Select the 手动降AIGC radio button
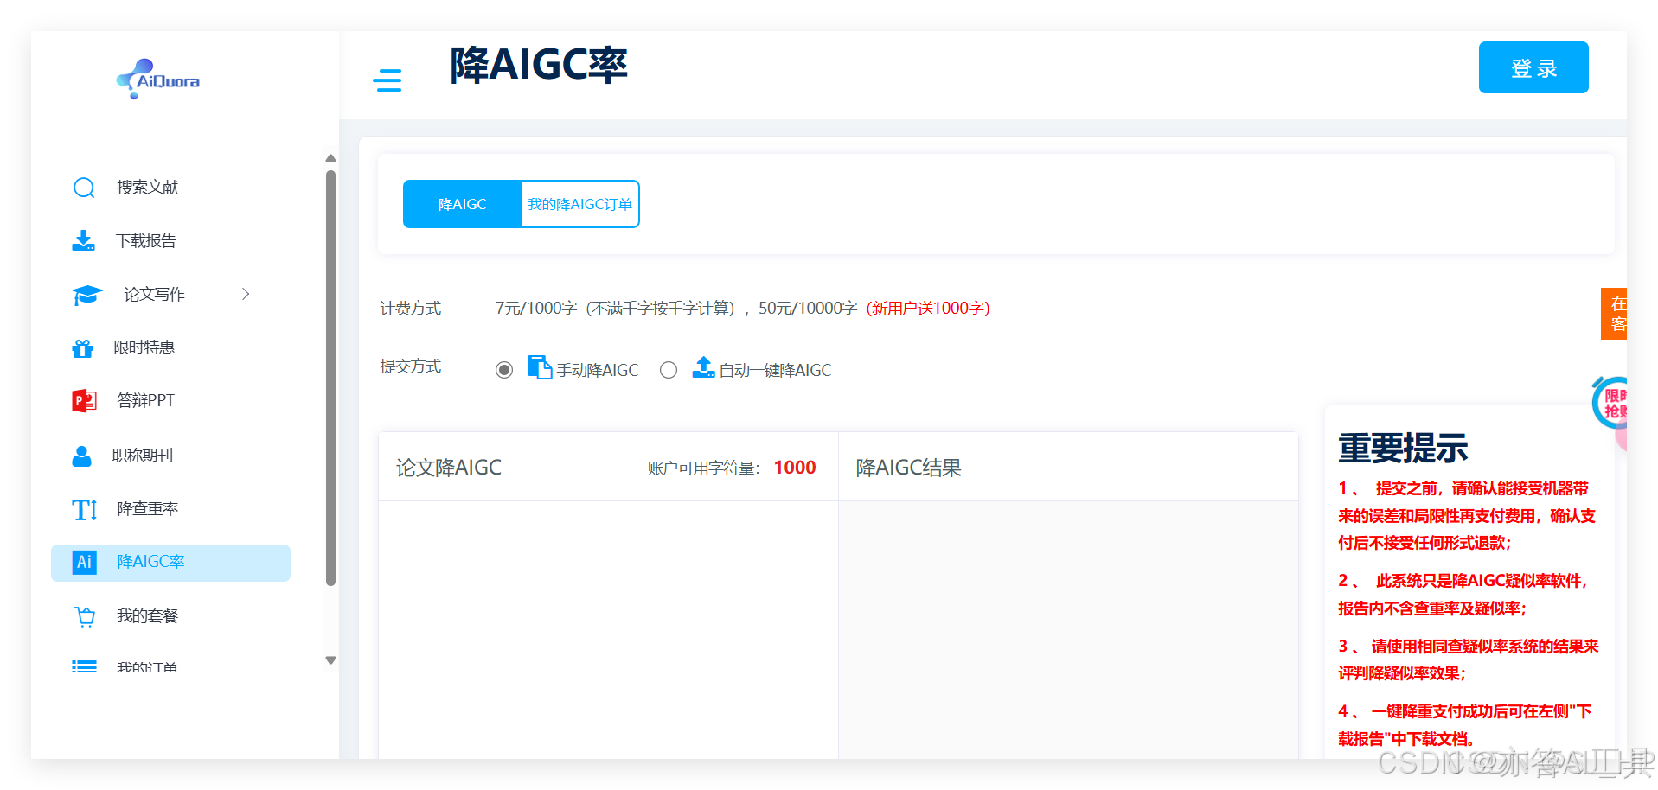 (x=504, y=369)
